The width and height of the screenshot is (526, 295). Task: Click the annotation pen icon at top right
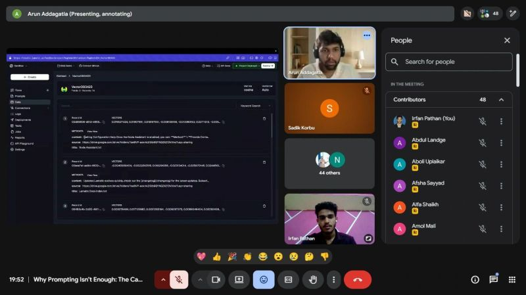[512, 13]
